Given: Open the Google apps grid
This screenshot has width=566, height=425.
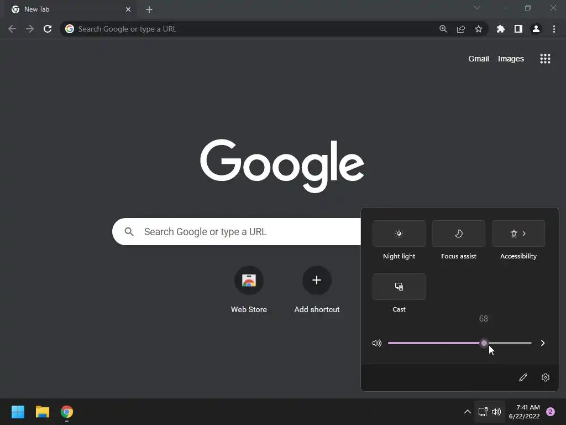Looking at the screenshot, I should coord(545,59).
